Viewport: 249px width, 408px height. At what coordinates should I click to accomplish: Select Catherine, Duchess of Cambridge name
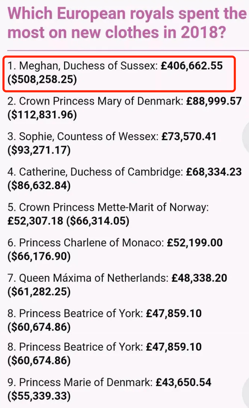pyautogui.click(x=100, y=172)
